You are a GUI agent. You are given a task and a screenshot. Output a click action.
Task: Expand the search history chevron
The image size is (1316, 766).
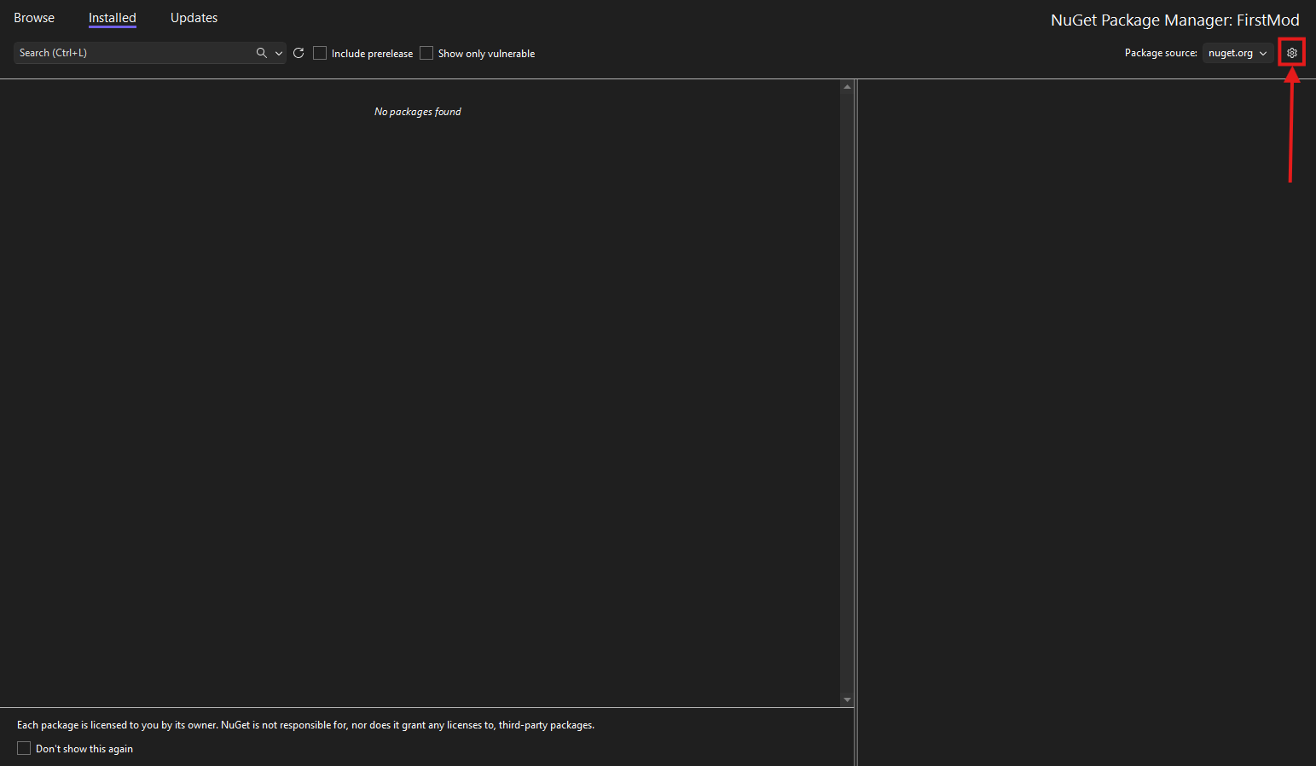click(x=279, y=53)
